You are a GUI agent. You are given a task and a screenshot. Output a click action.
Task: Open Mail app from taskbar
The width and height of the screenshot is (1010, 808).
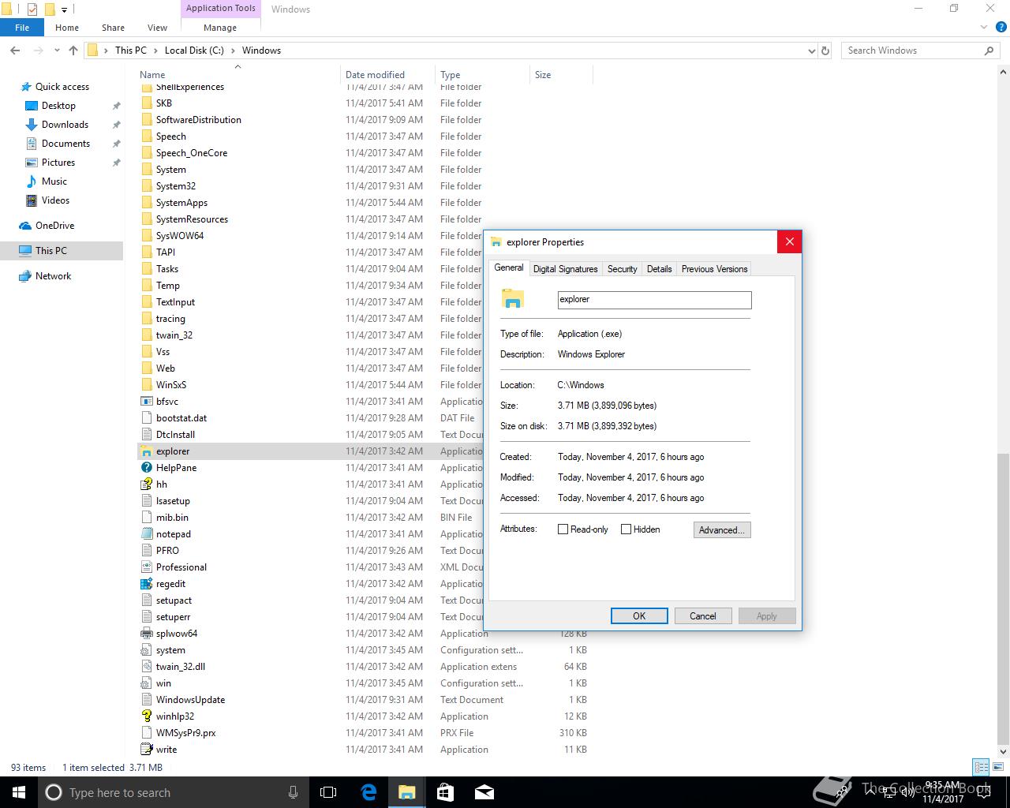pos(484,792)
